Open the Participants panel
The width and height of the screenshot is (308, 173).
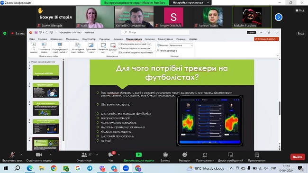(x=84, y=157)
